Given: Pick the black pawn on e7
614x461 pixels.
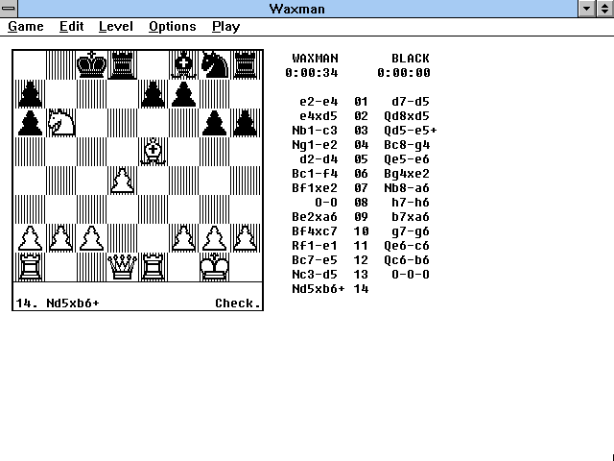Looking at the screenshot, I should click(153, 94).
